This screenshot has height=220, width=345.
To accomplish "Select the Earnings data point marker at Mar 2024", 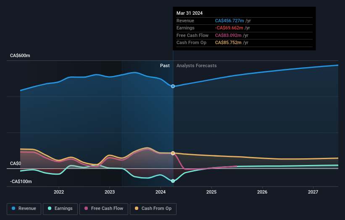I will click(x=173, y=181).
